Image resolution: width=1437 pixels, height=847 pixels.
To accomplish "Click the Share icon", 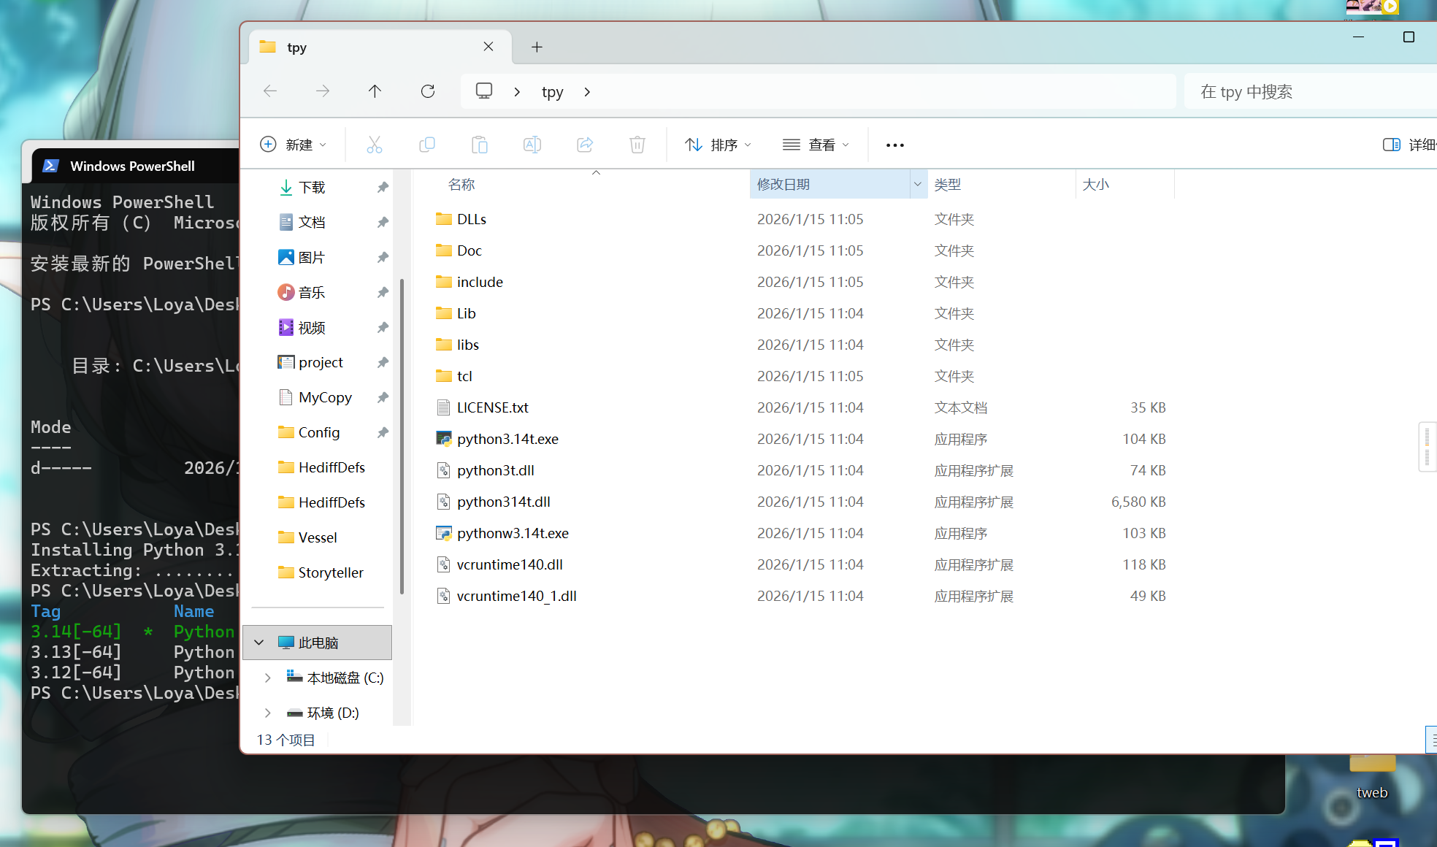I will (585, 144).
